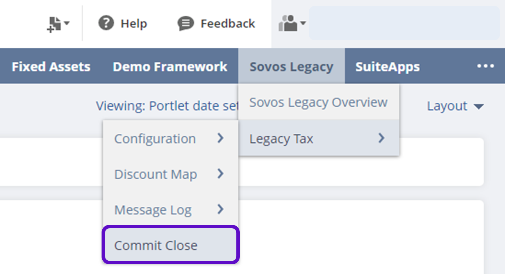The image size is (505, 274).
Task: Click the Change Roles people icon
Action: click(288, 23)
